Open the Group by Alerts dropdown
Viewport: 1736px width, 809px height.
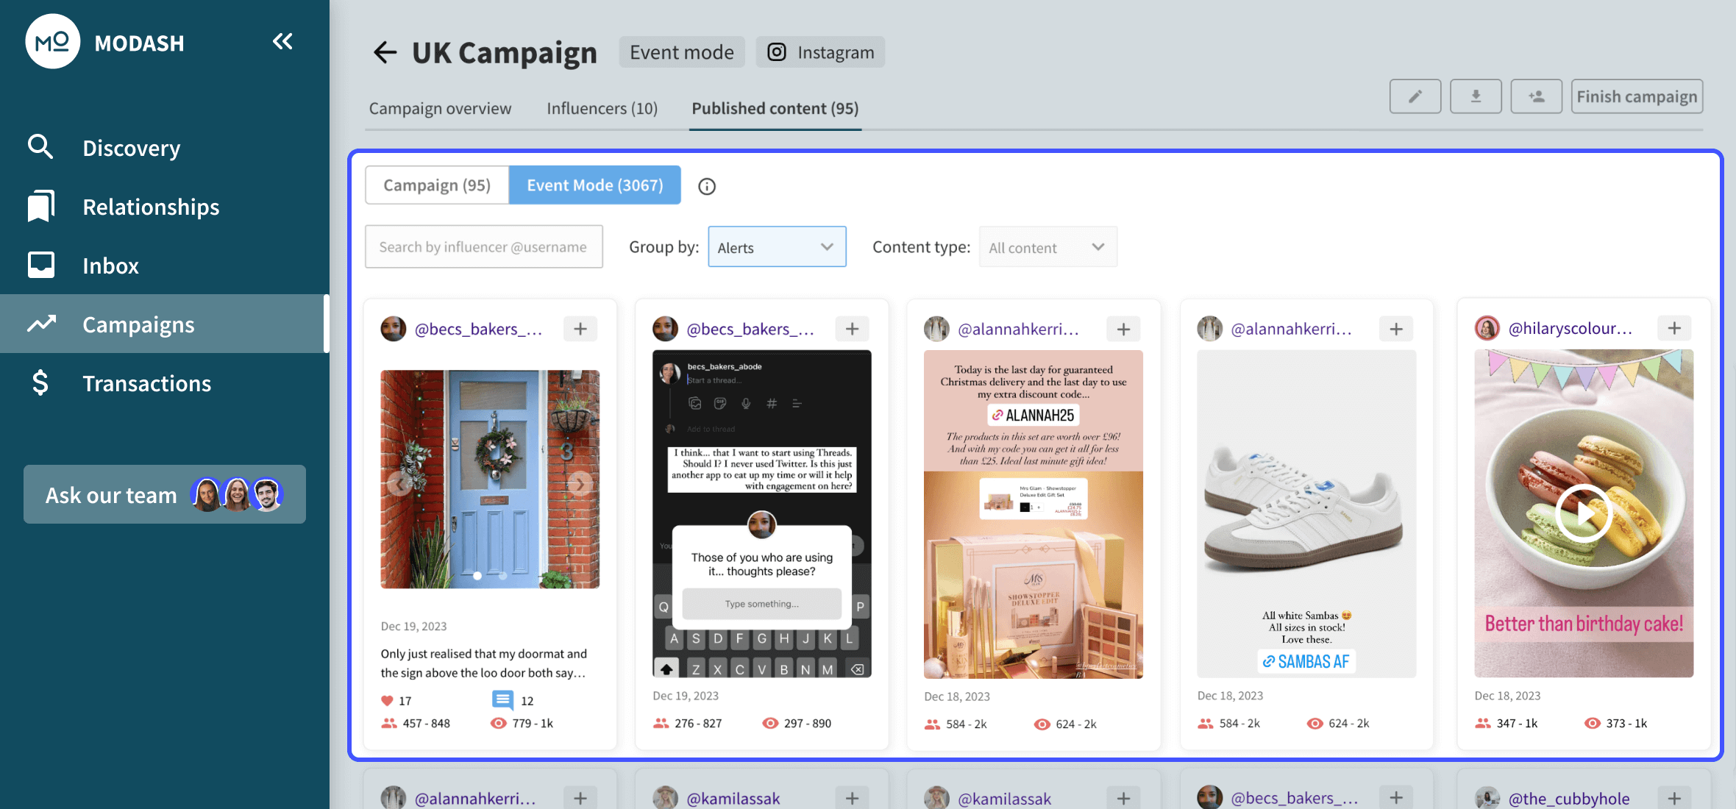point(777,246)
